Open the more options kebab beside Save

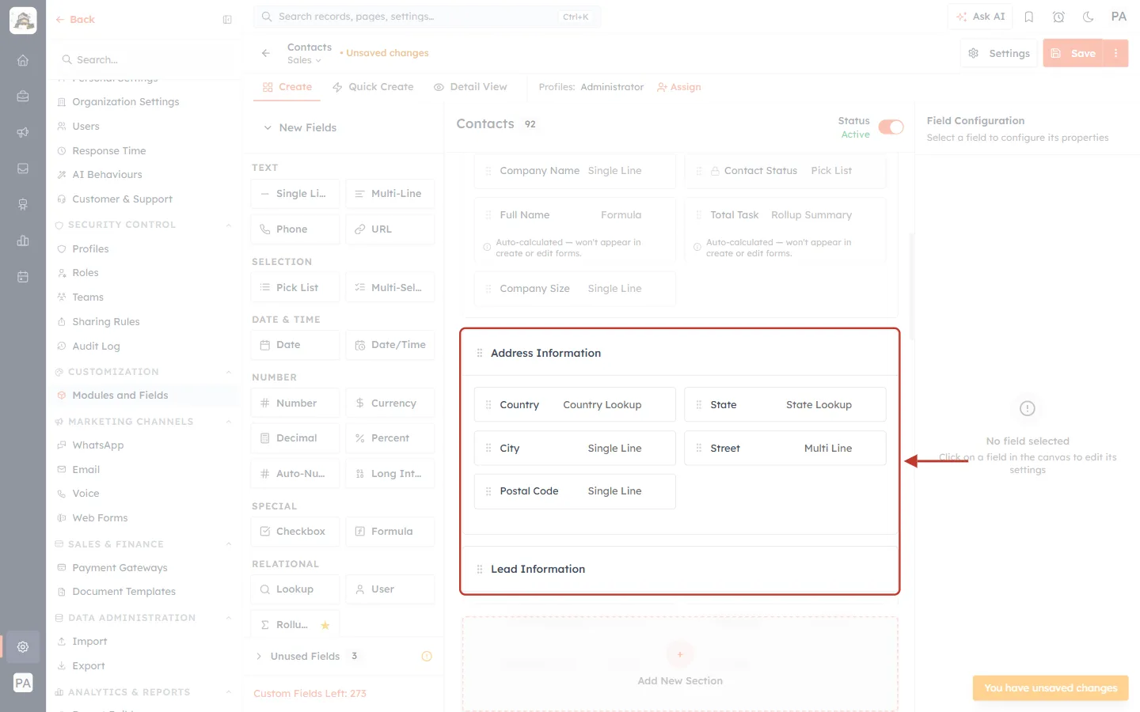(x=1115, y=53)
